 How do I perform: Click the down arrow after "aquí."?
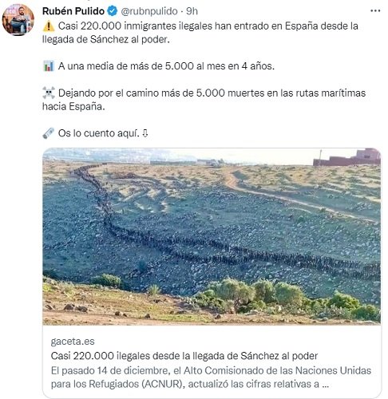coord(145,133)
